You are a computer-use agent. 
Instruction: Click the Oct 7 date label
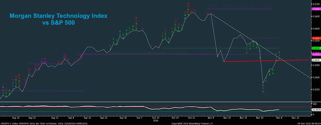[x=139, y=118]
